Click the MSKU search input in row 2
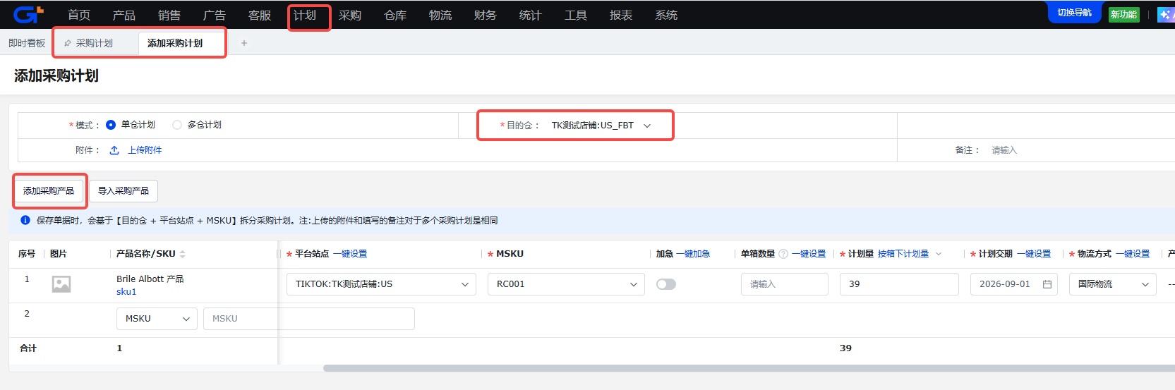Viewport: 1175px width, 390px height. click(x=309, y=319)
